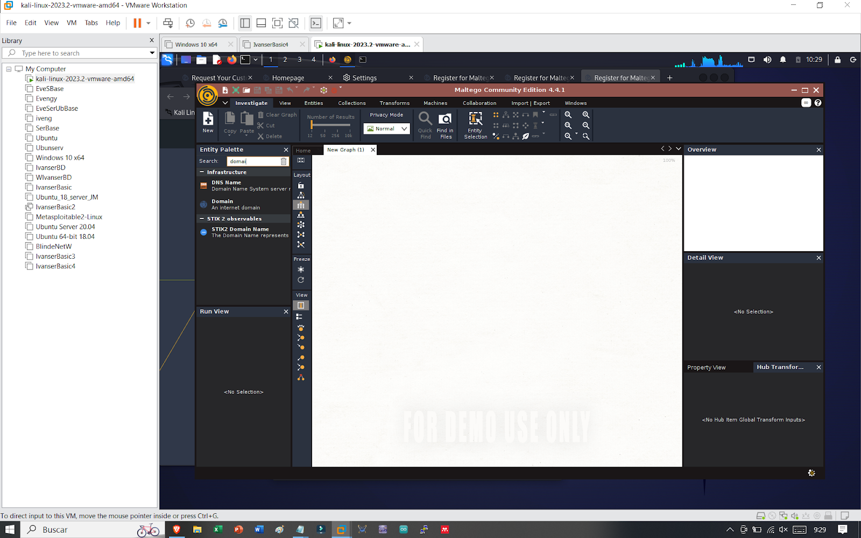Click Clear Graph button
Image resolution: width=861 pixels, height=538 pixels.
point(277,115)
